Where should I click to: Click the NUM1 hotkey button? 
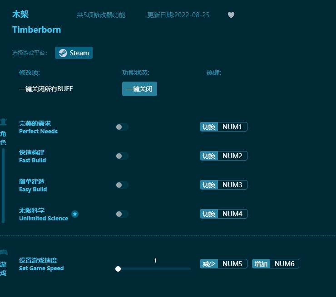[223, 127]
